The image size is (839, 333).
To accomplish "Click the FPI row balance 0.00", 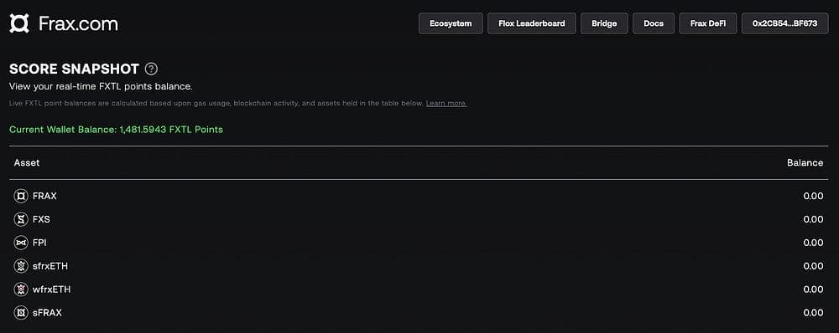I will coord(813,243).
